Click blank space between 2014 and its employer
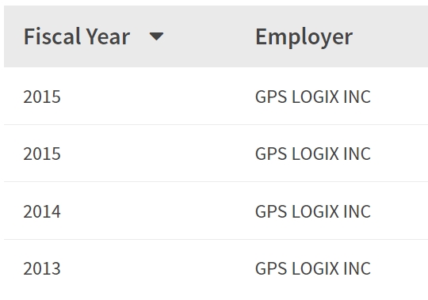The width and height of the screenshot is (428, 300). pyautogui.click(x=158, y=211)
